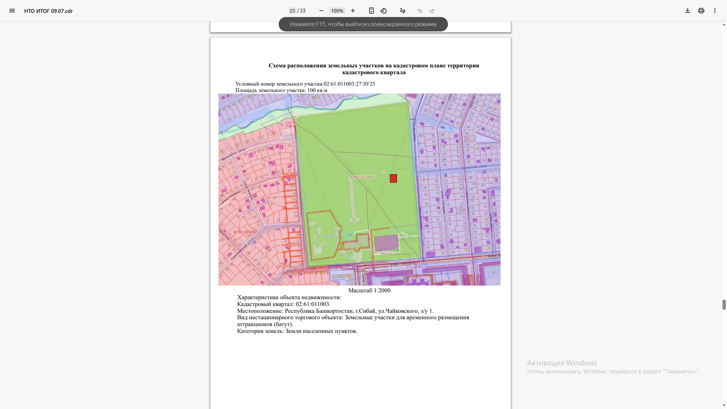Click the F11 fullscreen exit notification

click(363, 24)
